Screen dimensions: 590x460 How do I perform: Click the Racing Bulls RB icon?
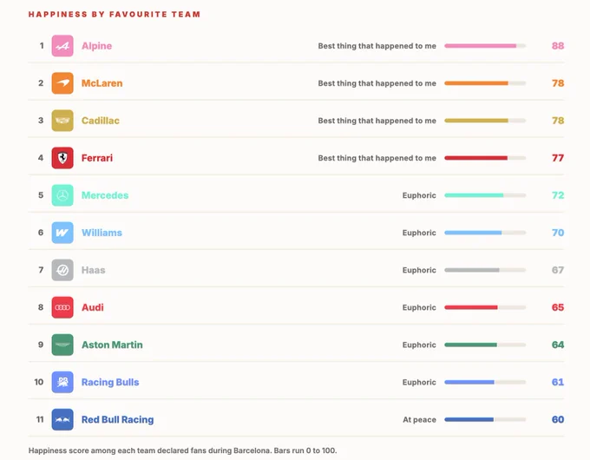click(62, 382)
